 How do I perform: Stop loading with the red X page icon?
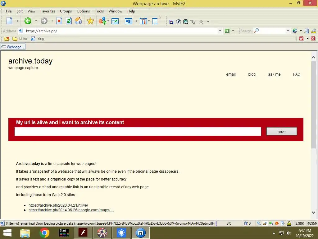pyautogui.click(x=59, y=21)
